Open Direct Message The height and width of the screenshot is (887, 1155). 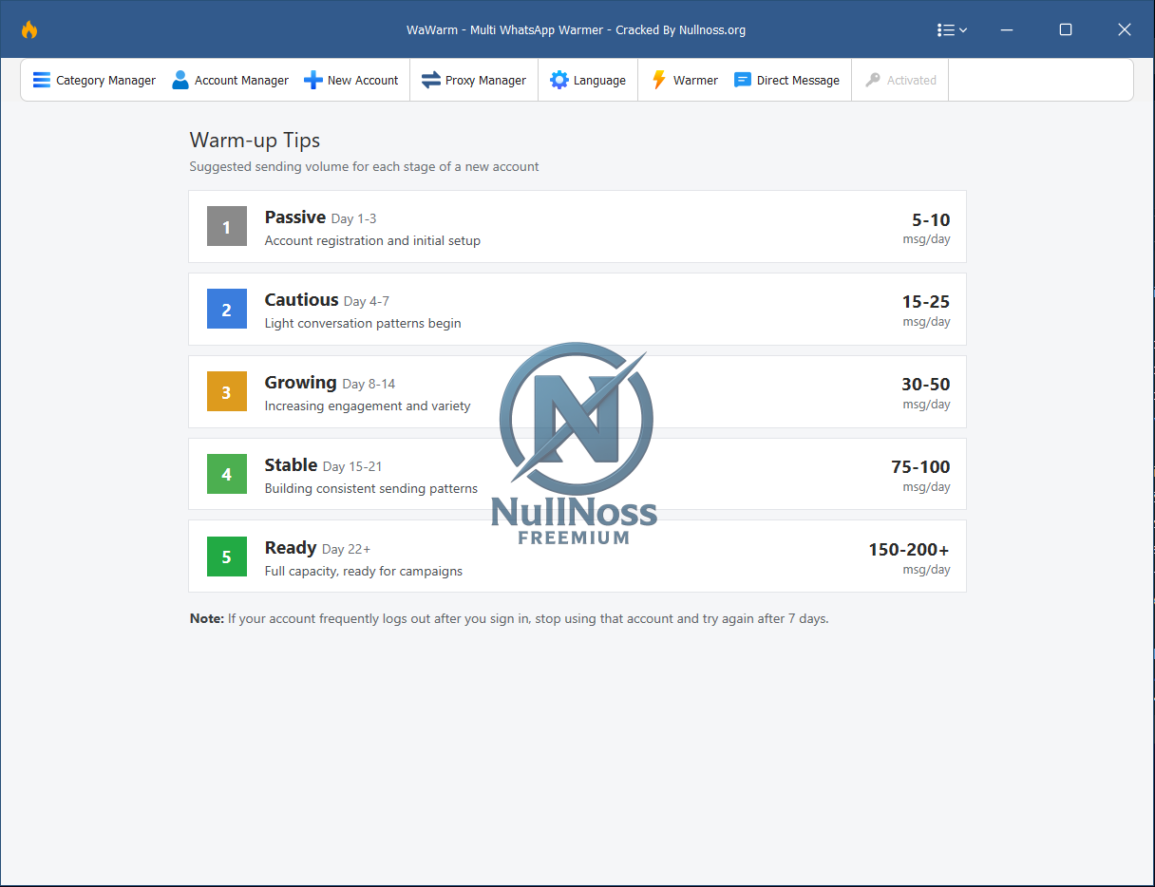click(x=786, y=81)
